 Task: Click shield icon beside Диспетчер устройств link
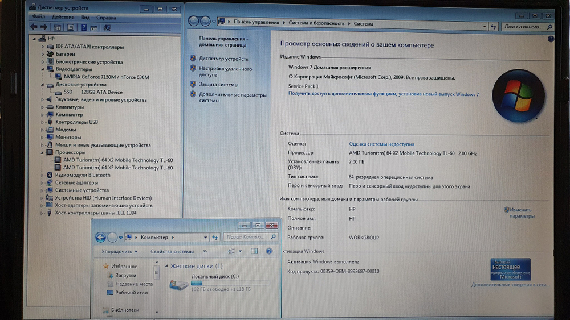[193, 58]
